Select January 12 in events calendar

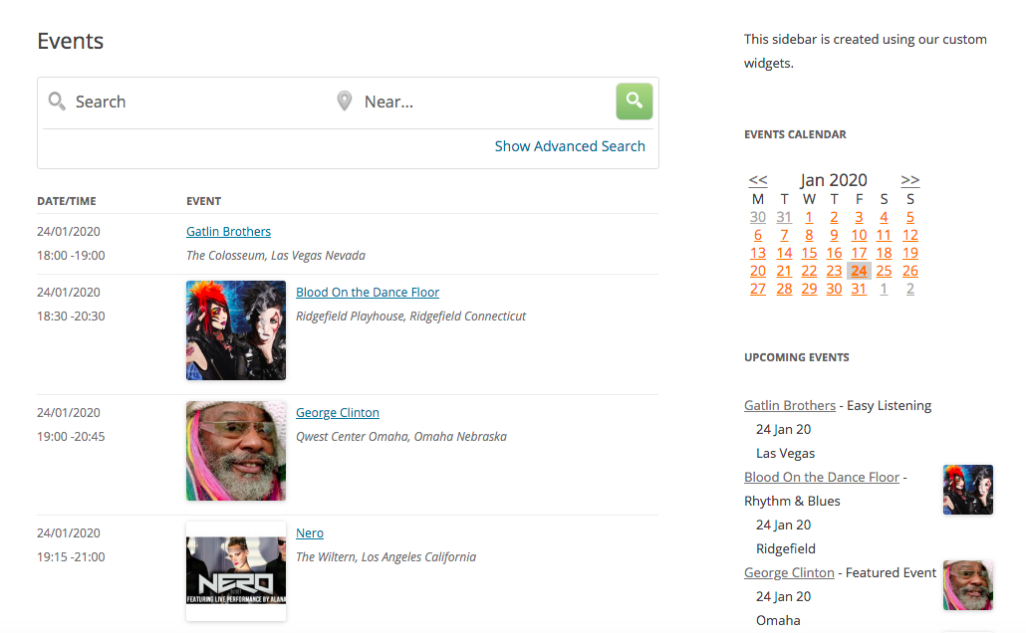tap(909, 236)
